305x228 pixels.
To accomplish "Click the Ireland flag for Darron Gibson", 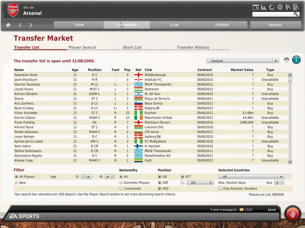I will pos(138,118).
